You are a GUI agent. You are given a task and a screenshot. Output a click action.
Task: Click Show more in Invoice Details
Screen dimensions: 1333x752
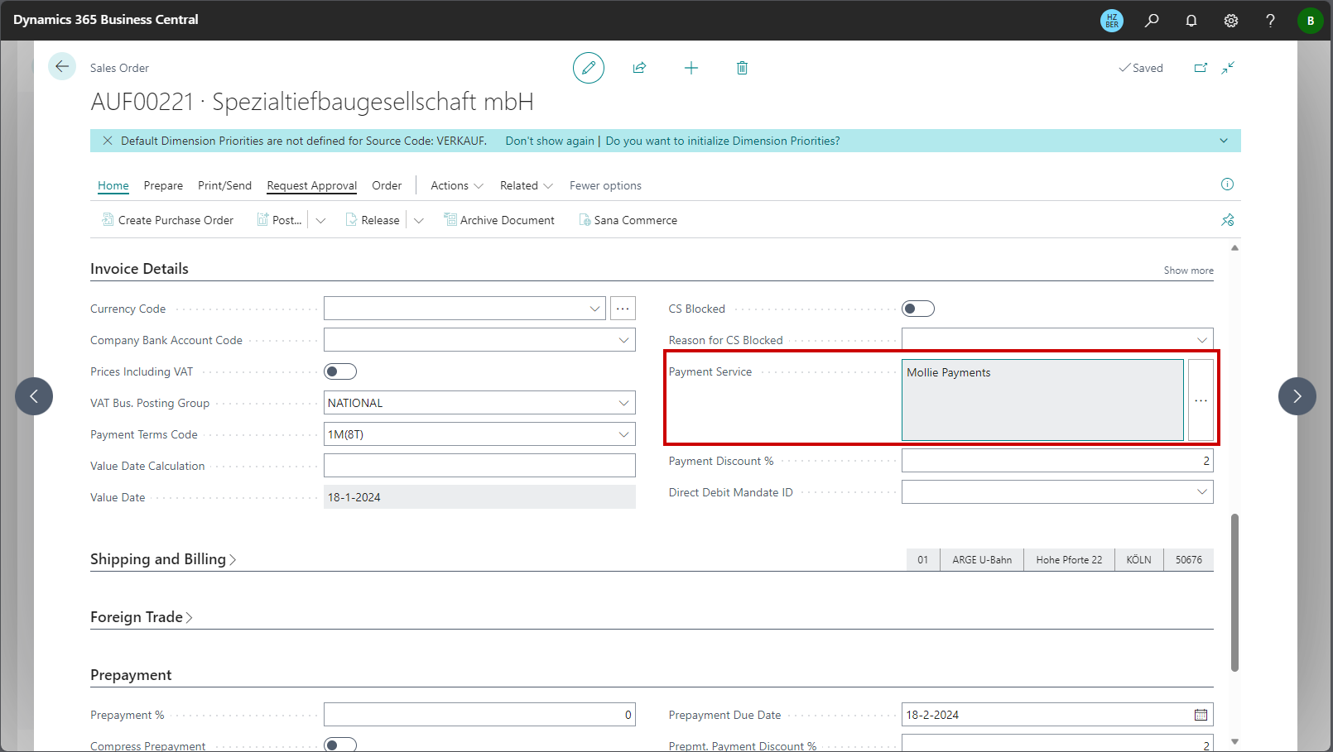pyautogui.click(x=1188, y=271)
